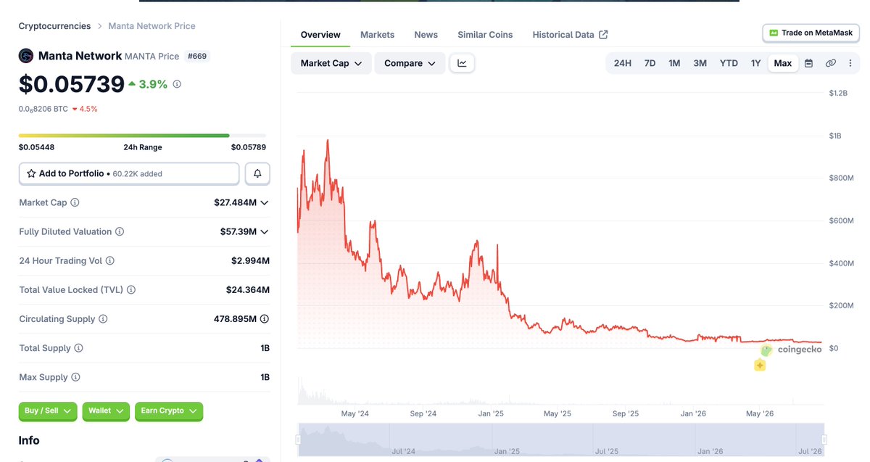The width and height of the screenshot is (870, 462).
Task: Click the right handle of chart range navigator
Action: 824,440
